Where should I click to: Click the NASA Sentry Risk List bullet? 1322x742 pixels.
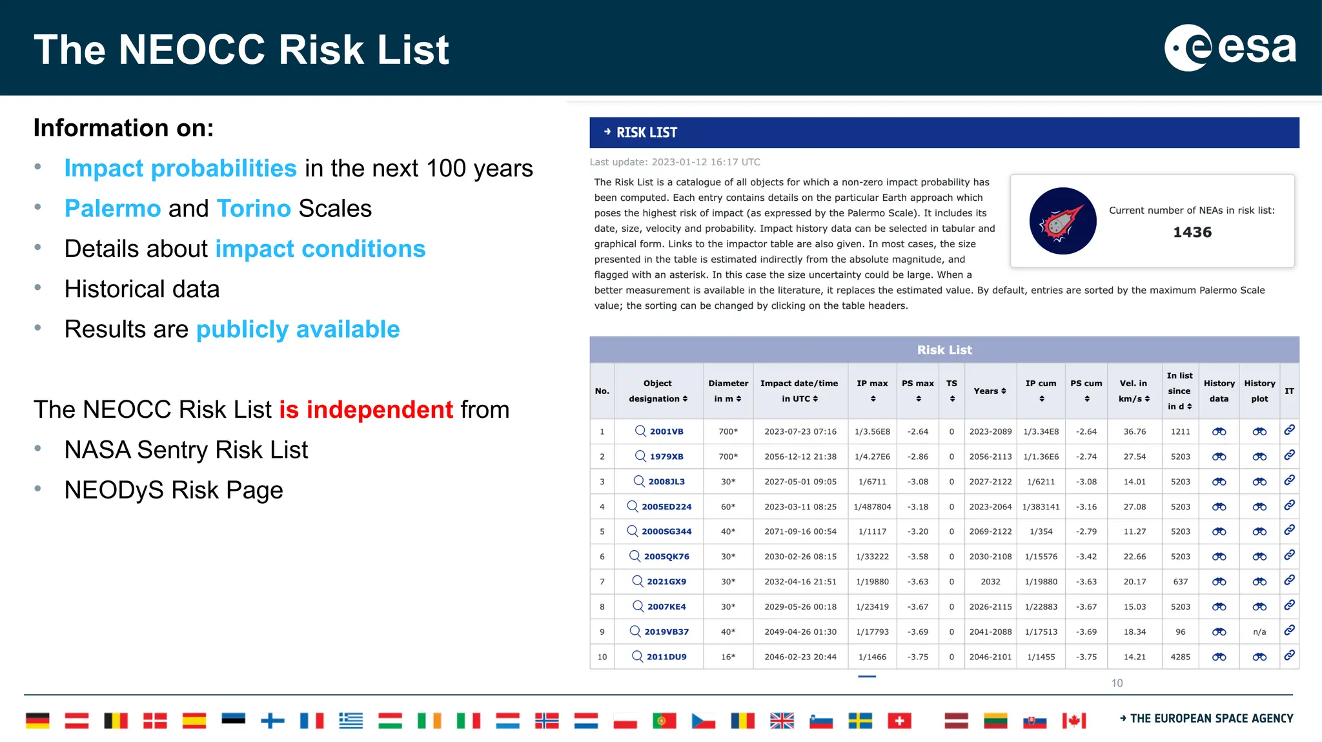click(186, 449)
